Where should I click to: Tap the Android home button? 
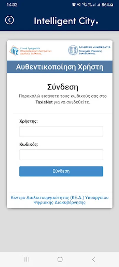click(x=60, y=259)
